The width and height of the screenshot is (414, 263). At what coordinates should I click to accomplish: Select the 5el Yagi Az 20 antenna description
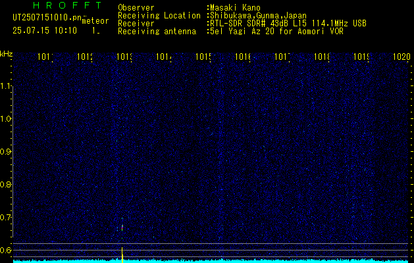tap(276, 32)
